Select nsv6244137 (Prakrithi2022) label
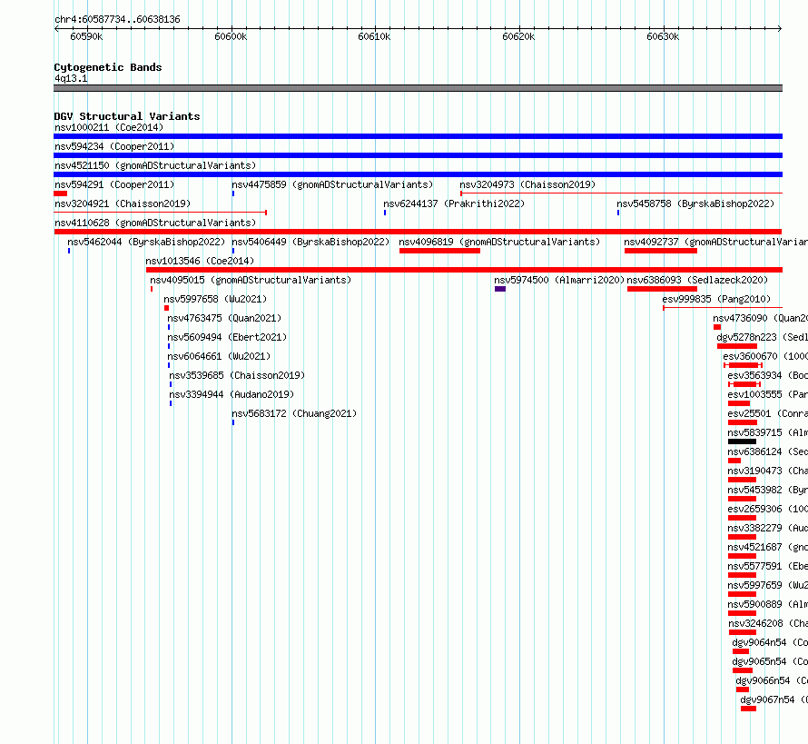 (x=453, y=203)
